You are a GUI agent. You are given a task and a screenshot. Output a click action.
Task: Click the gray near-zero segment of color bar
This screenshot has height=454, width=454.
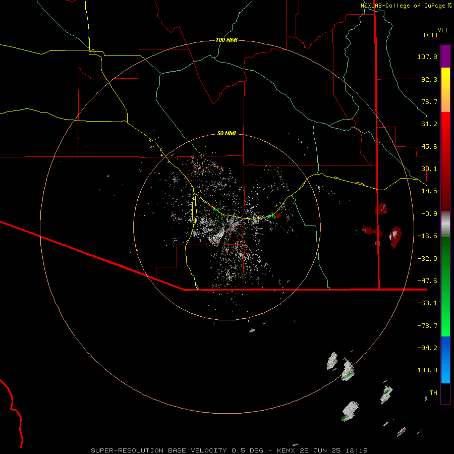[445, 224]
